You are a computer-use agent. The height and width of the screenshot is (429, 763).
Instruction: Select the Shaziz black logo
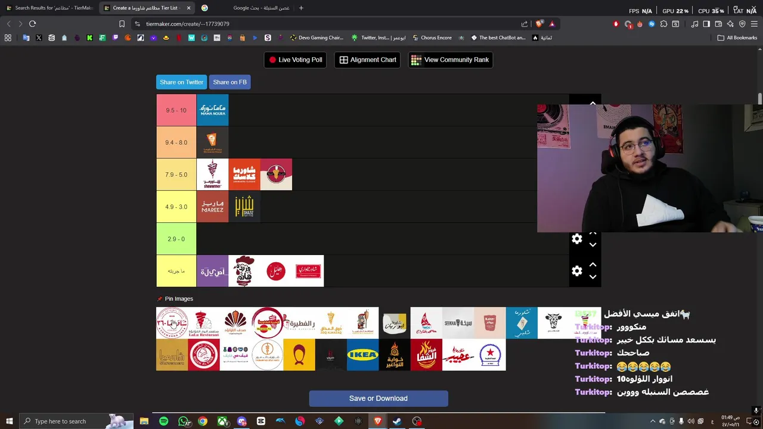(x=244, y=207)
